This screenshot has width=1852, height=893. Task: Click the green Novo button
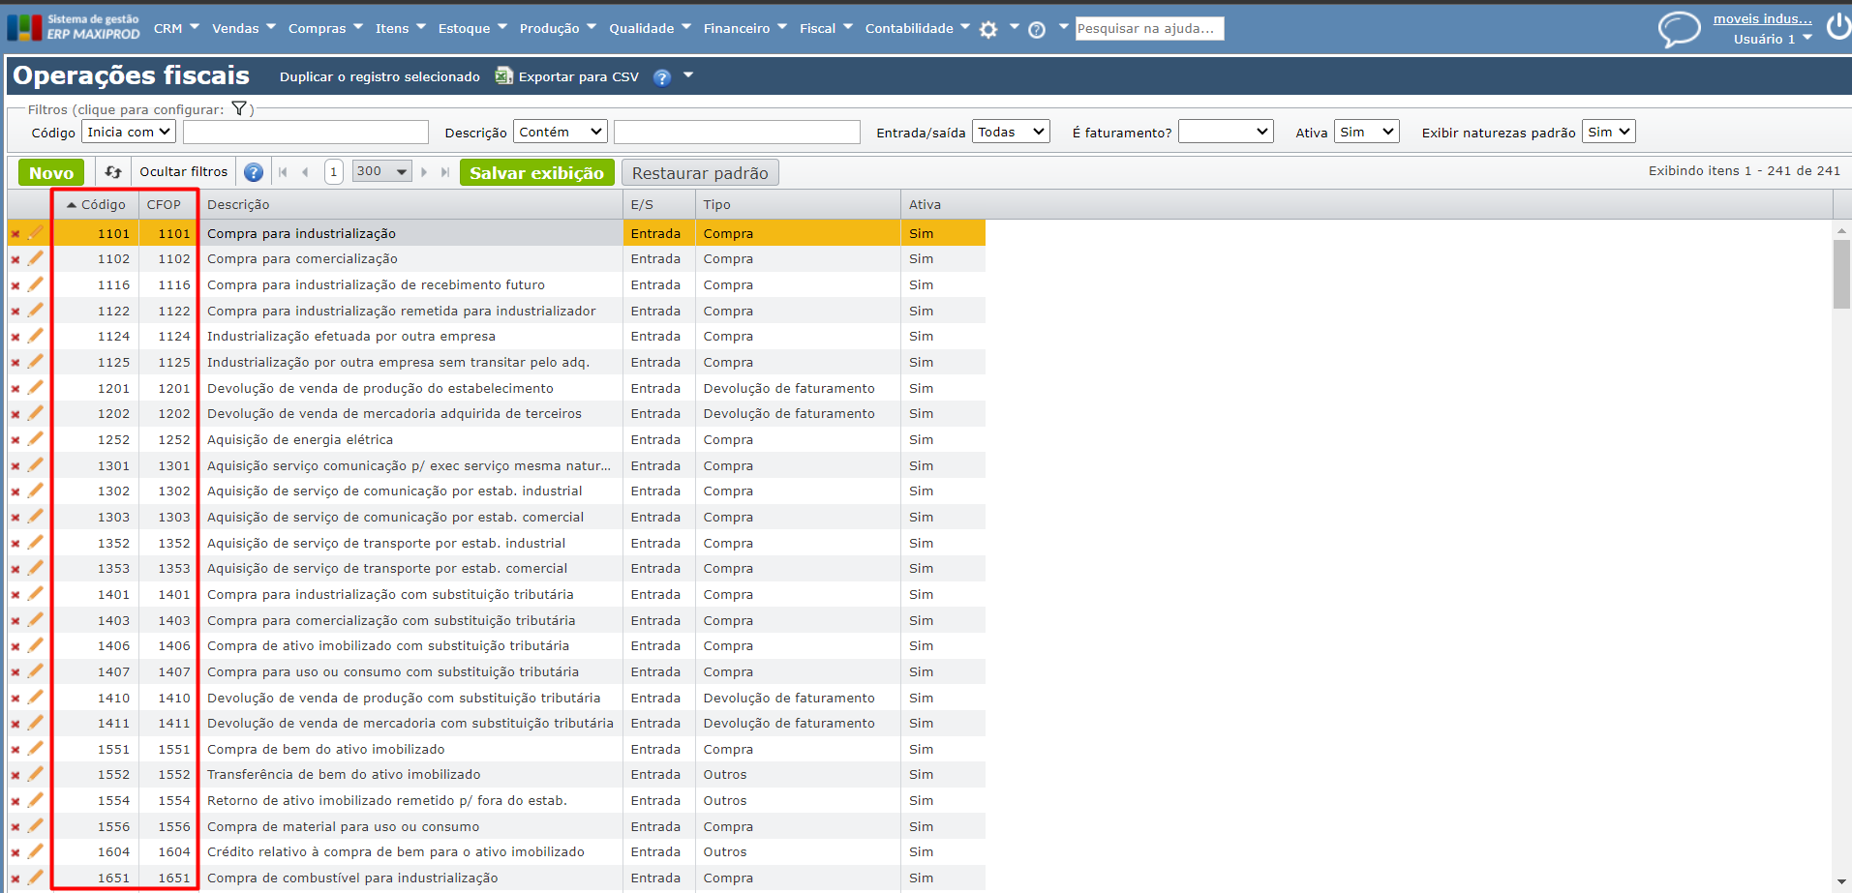coord(51,173)
